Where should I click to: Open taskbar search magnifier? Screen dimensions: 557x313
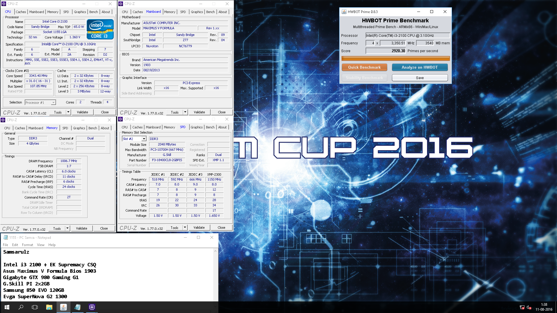pyautogui.click(x=21, y=307)
